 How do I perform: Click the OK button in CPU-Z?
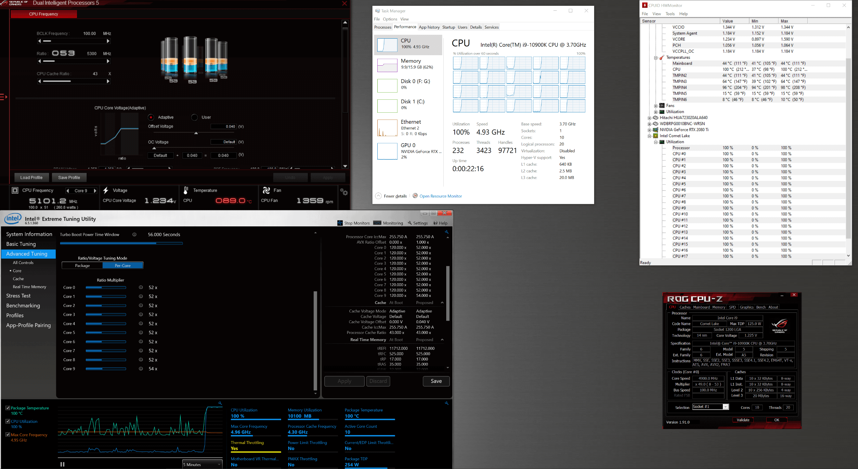point(776,420)
